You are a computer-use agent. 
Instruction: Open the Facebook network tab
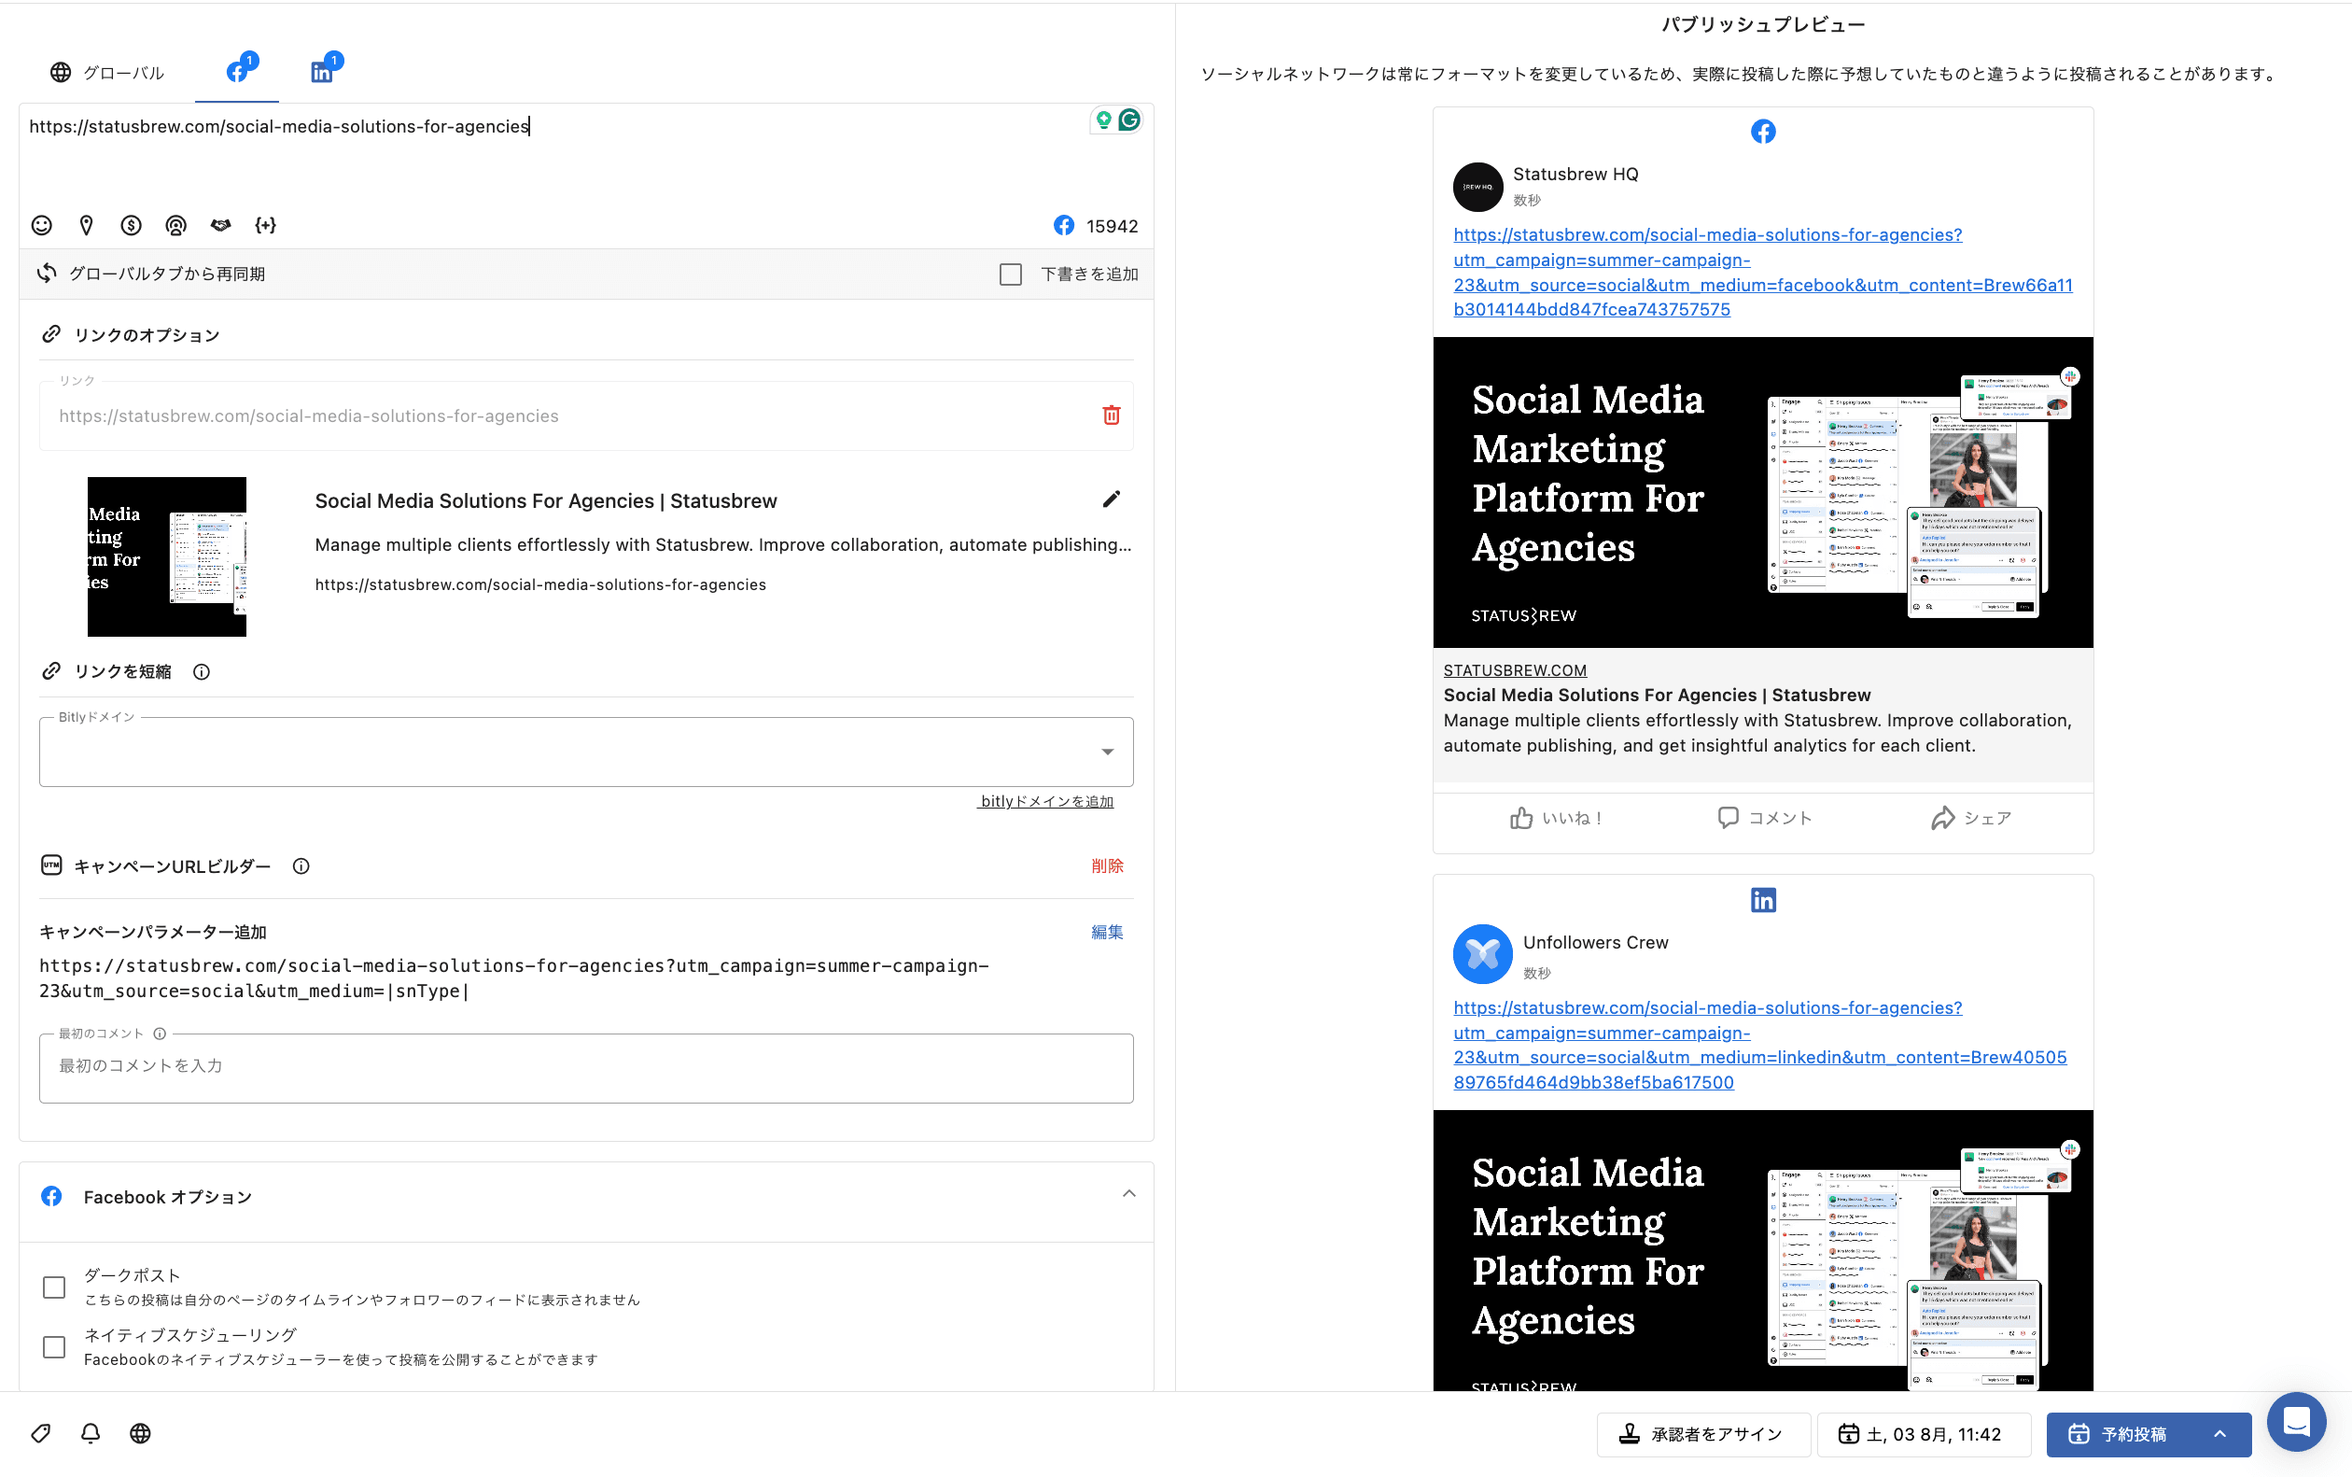pyautogui.click(x=237, y=70)
